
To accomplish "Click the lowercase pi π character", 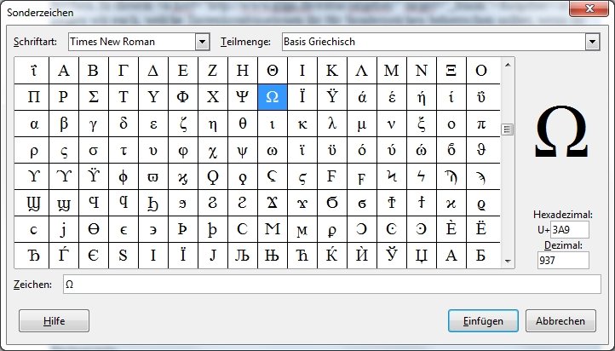I will tap(480, 124).
